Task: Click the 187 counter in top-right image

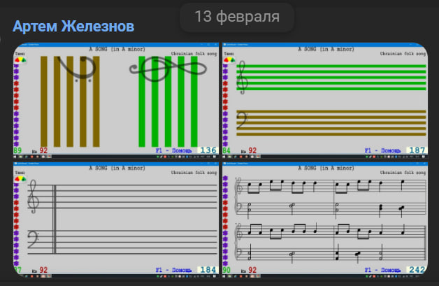Action: click(x=416, y=150)
